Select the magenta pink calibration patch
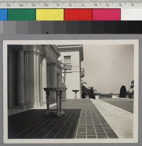 pos(106,15)
